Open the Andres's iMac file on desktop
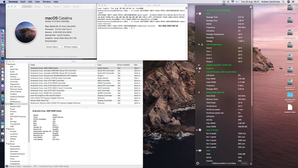 pos(290,107)
